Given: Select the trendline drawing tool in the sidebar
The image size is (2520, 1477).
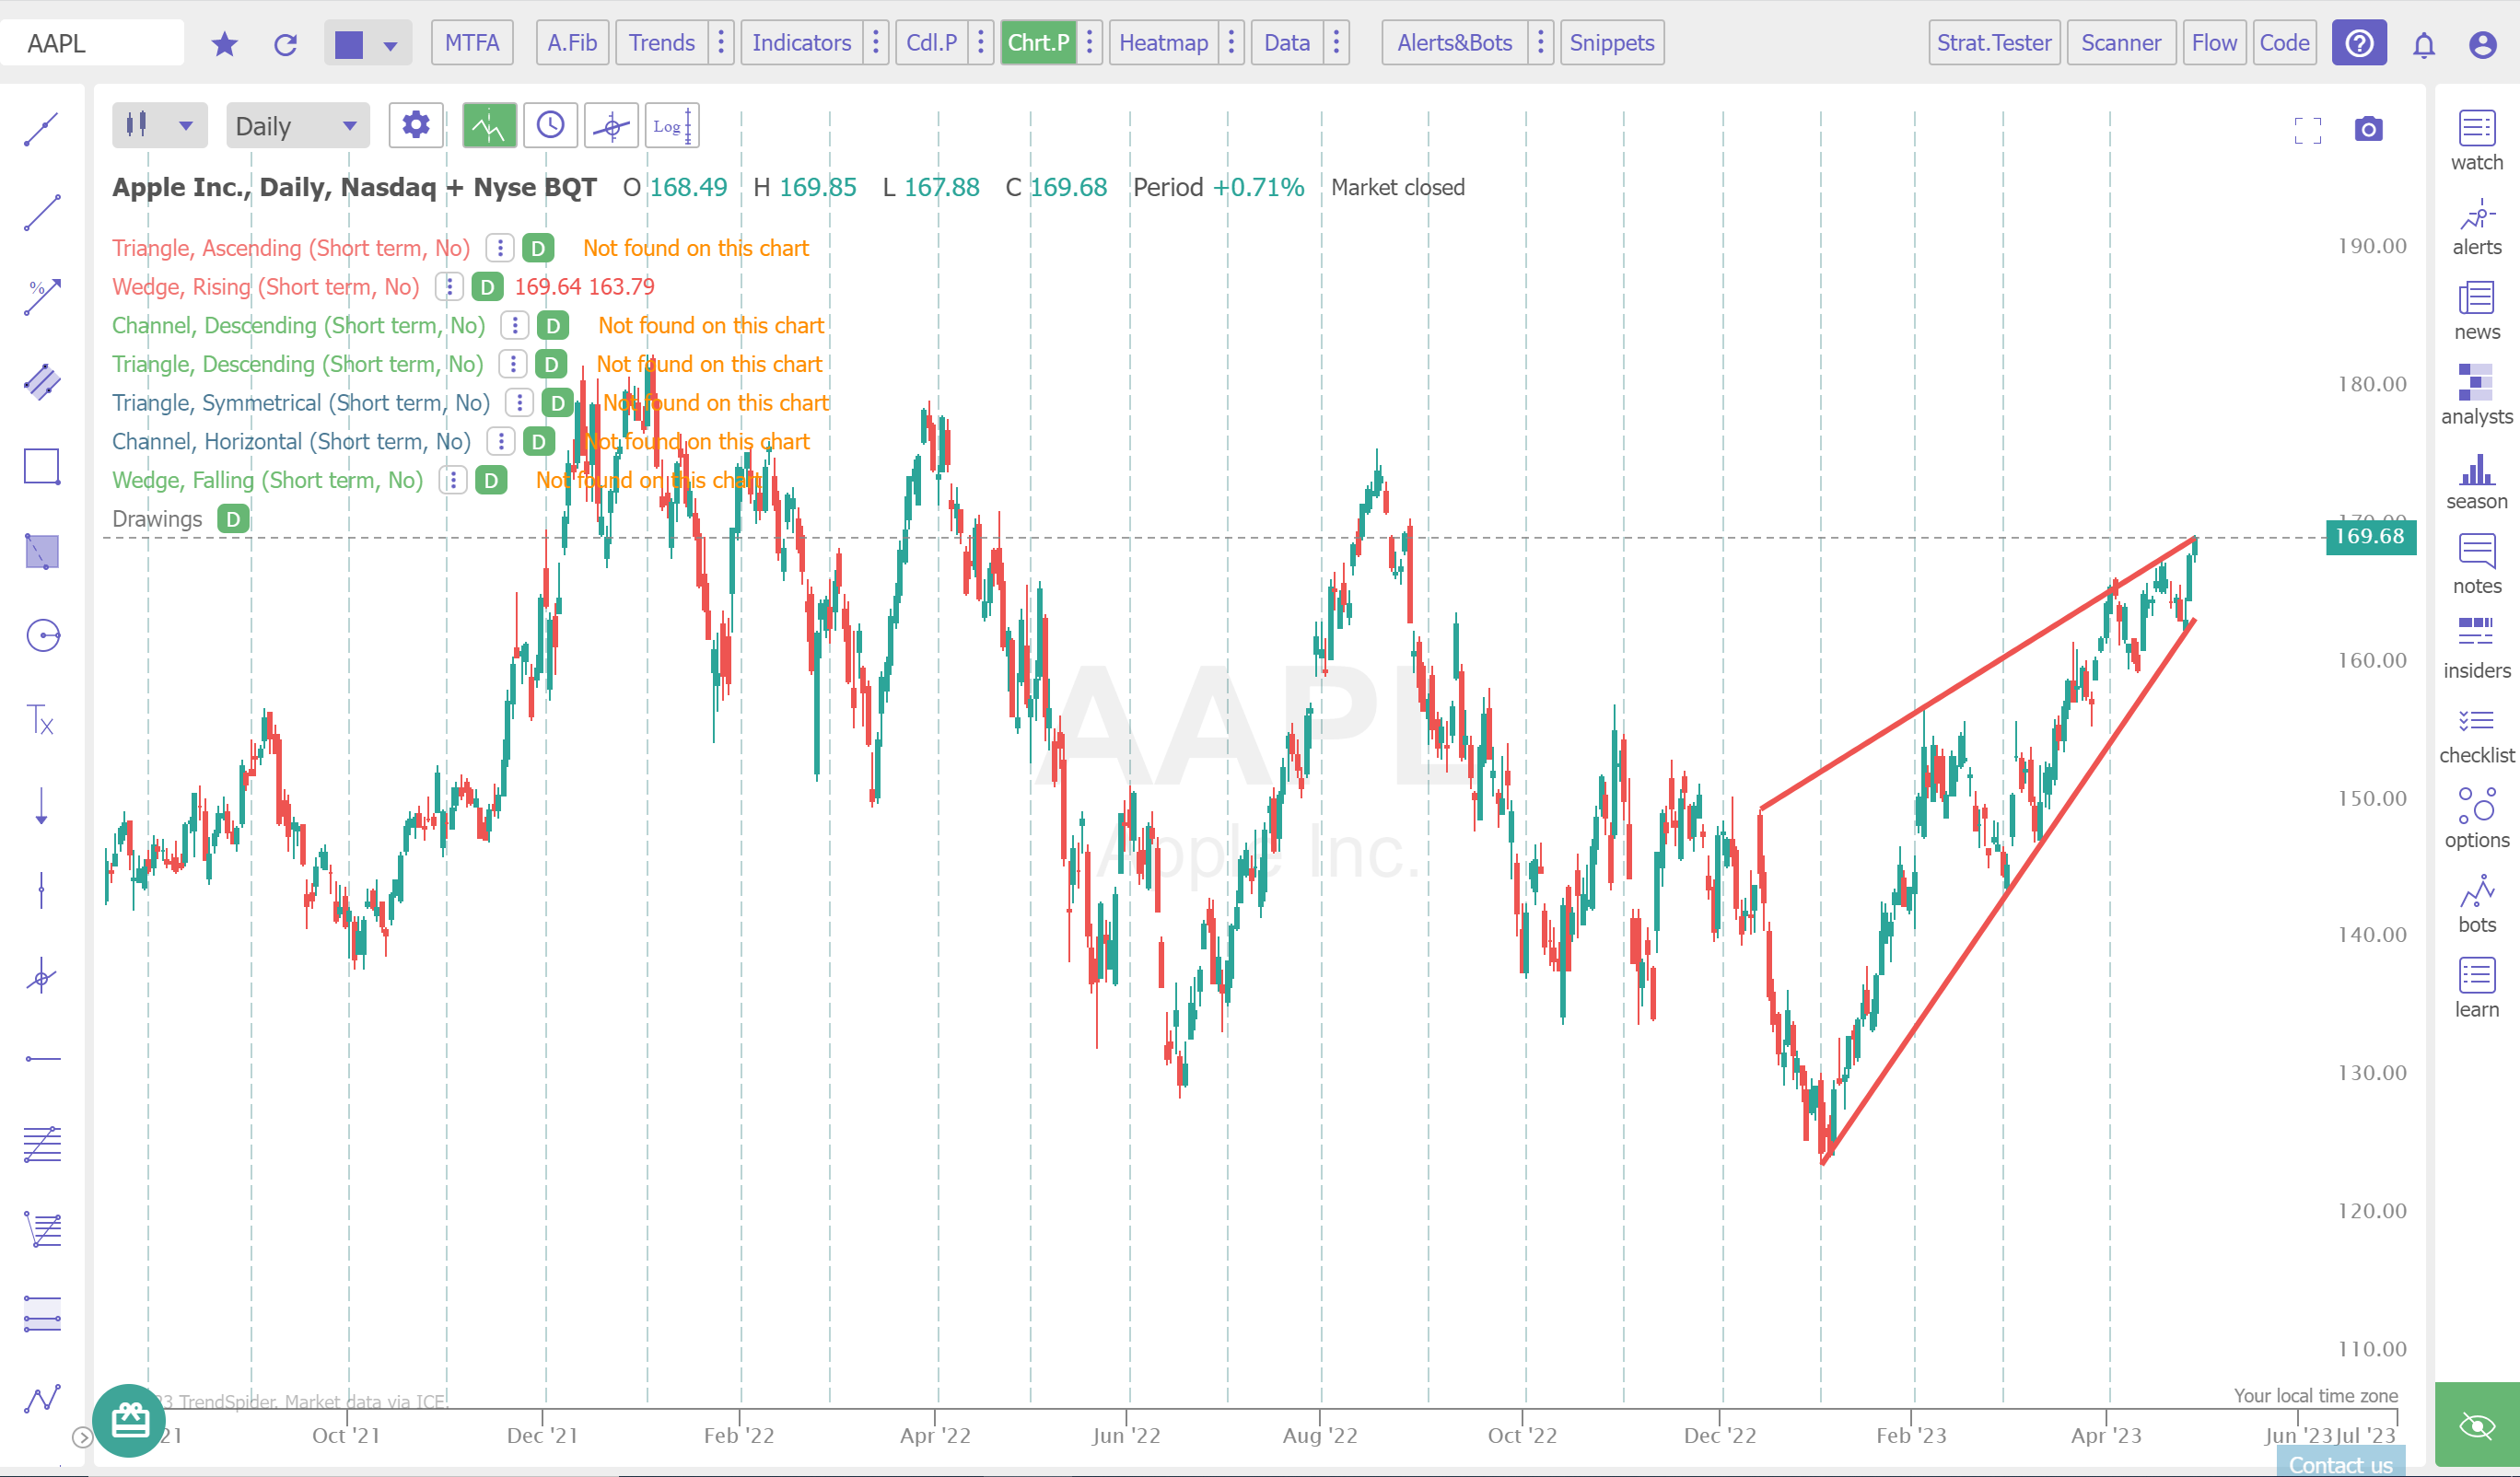Looking at the screenshot, I should tap(41, 128).
